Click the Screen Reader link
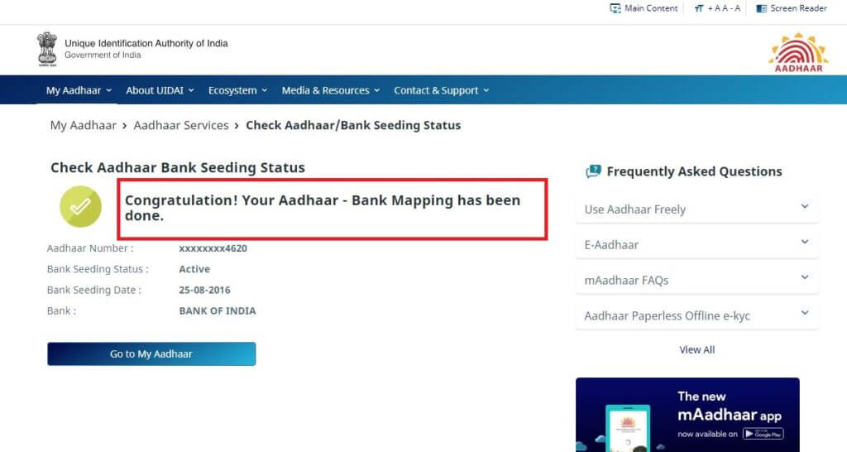 [x=798, y=8]
